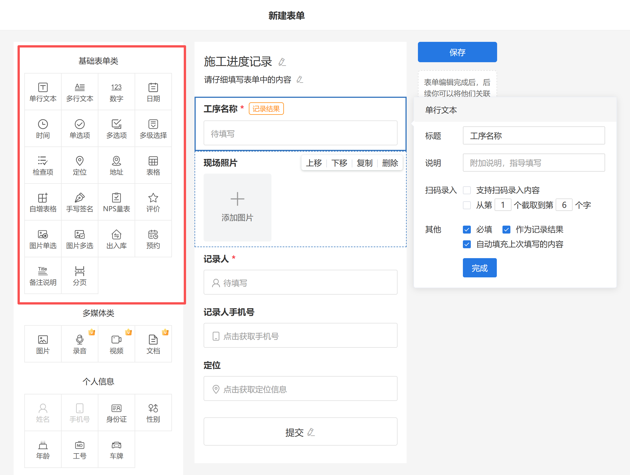
Task: Click 删除 in field action bar
Action: (390, 163)
